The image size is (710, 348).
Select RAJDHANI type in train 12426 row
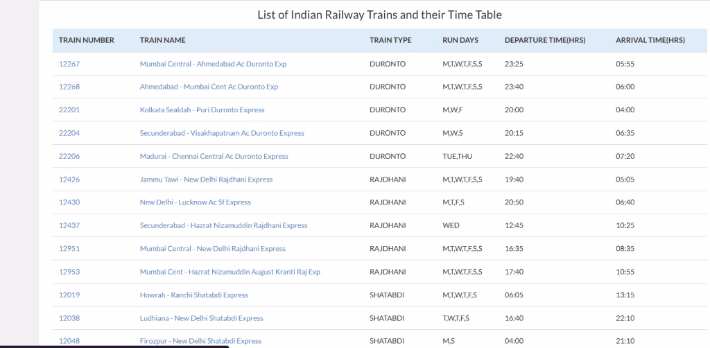[x=388, y=180]
